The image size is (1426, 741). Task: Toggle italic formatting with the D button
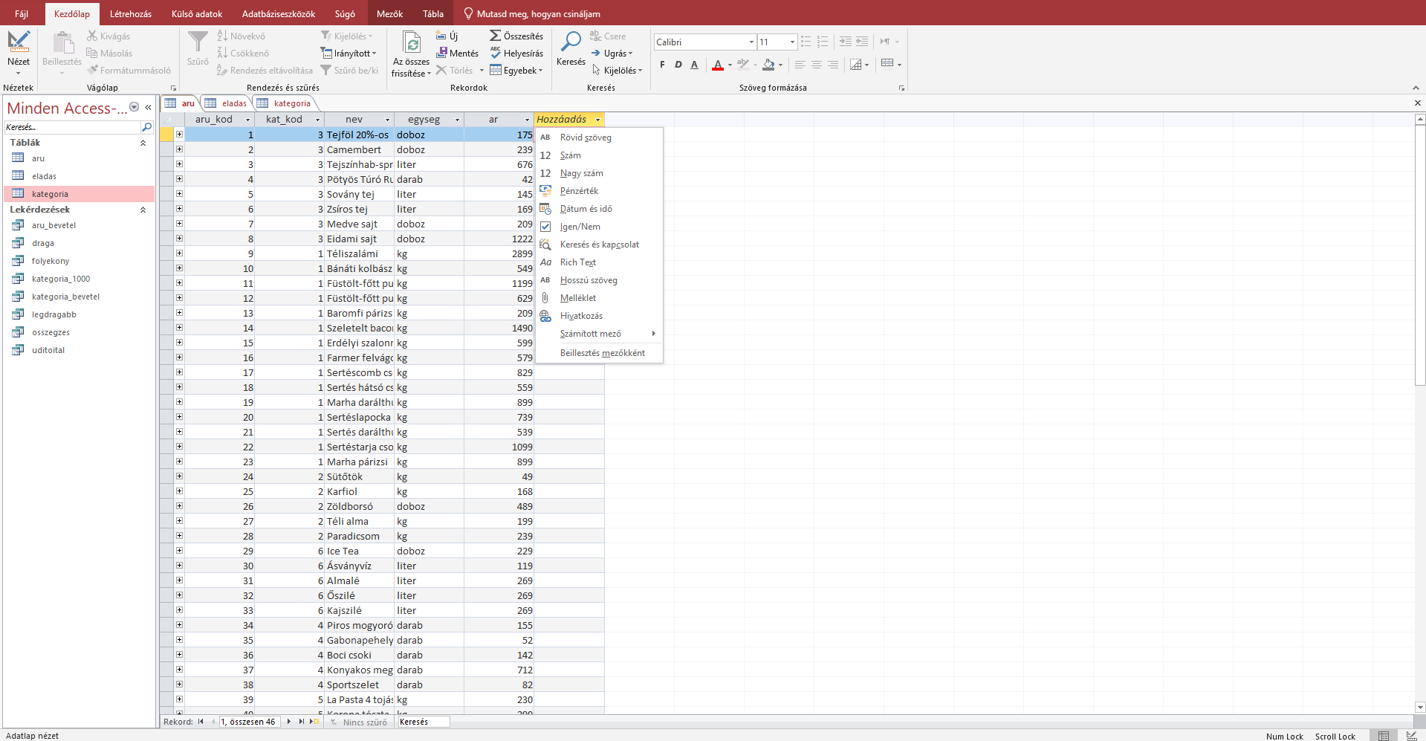pyautogui.click(x=678, y=65)
